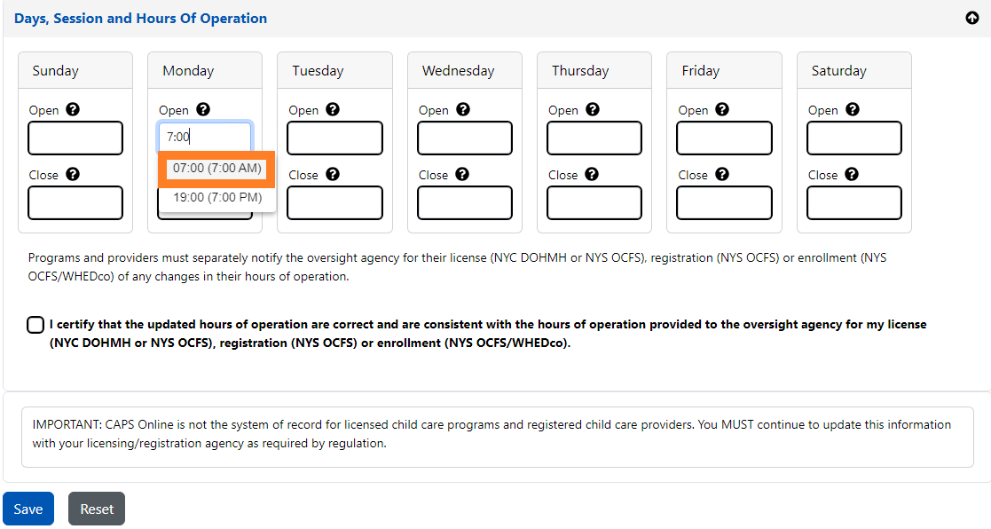
Task: Click the Saturday Open time field
Action: click(854, 138)
